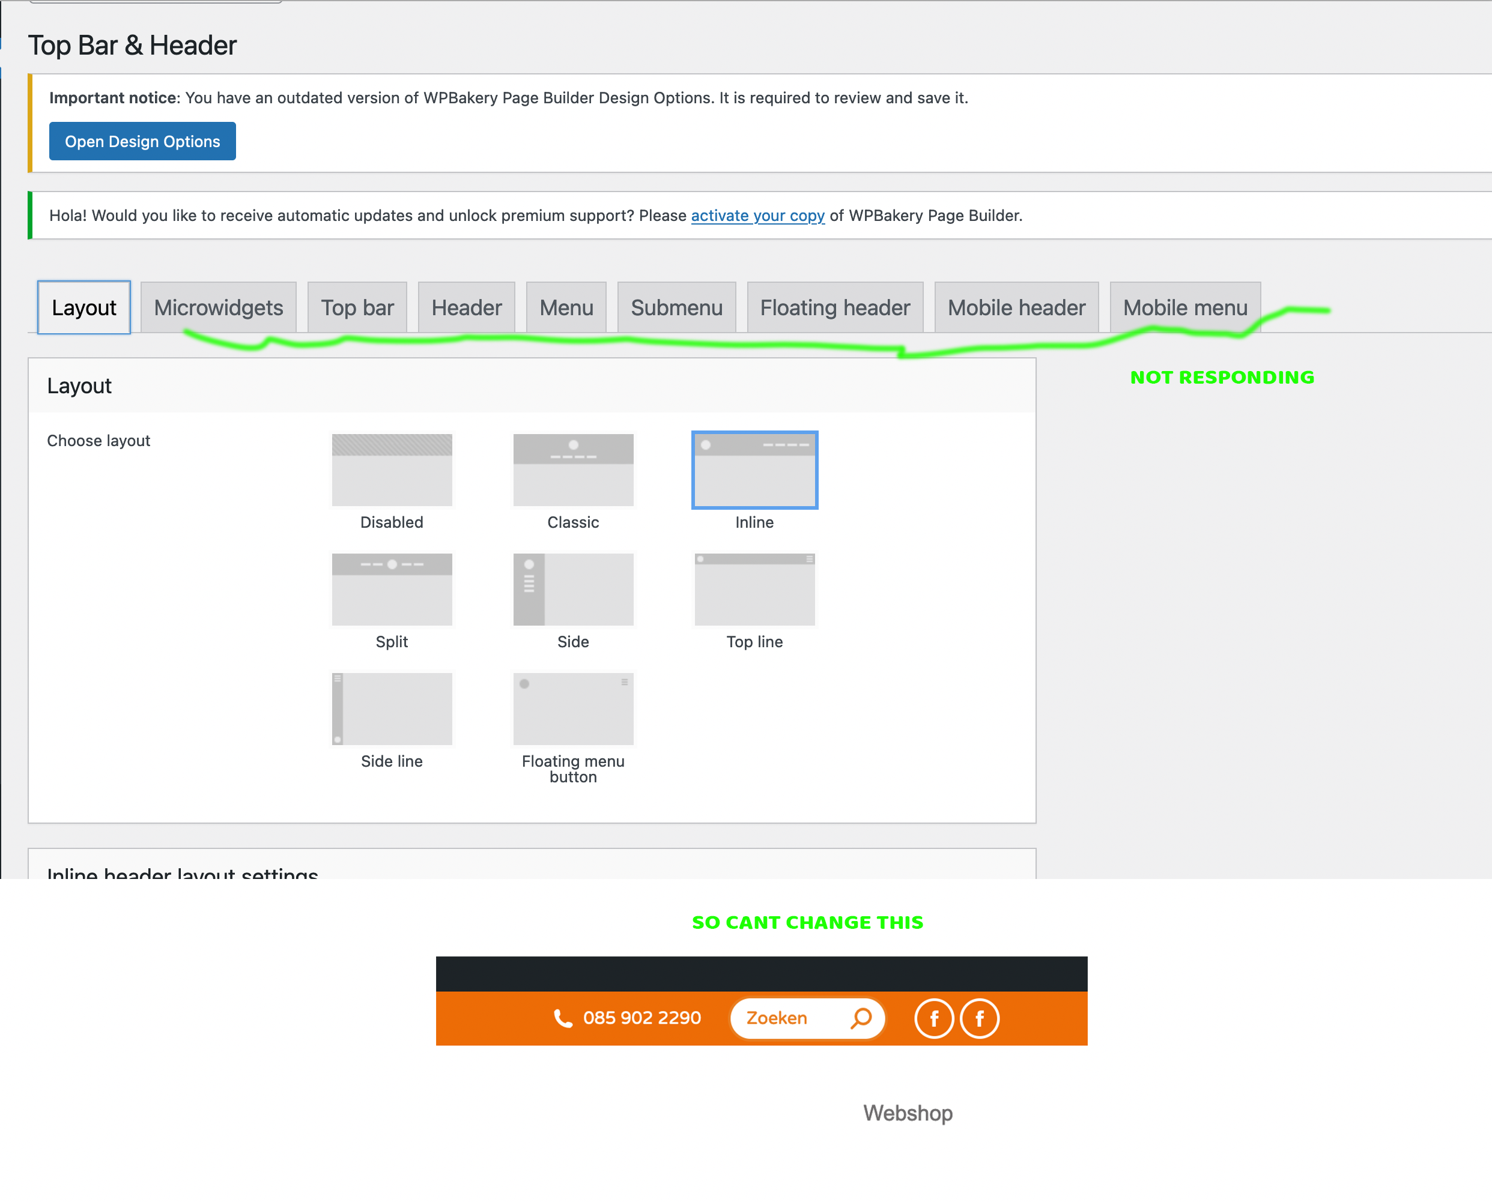Click Open Design Options button
The height and width of the screenshot is (1202, 1492).
(x=142, y=141)
